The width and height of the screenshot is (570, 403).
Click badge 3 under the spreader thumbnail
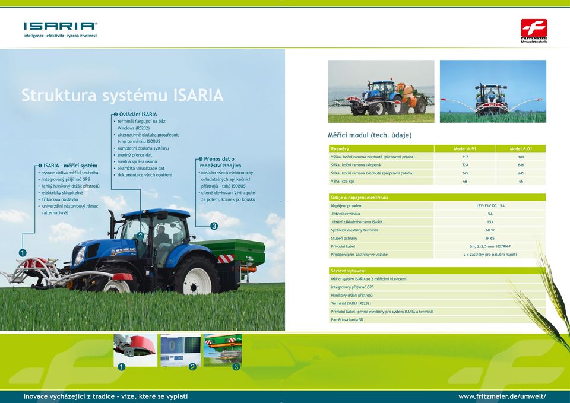pos(236,367)
